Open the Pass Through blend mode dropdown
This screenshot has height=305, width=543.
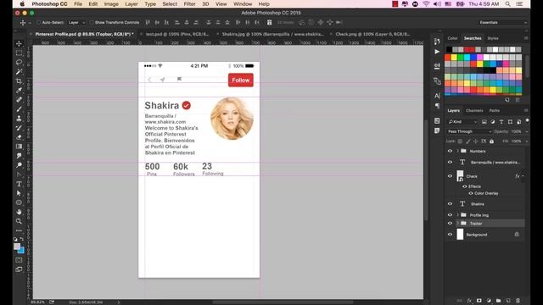click(x=469, y=131)
